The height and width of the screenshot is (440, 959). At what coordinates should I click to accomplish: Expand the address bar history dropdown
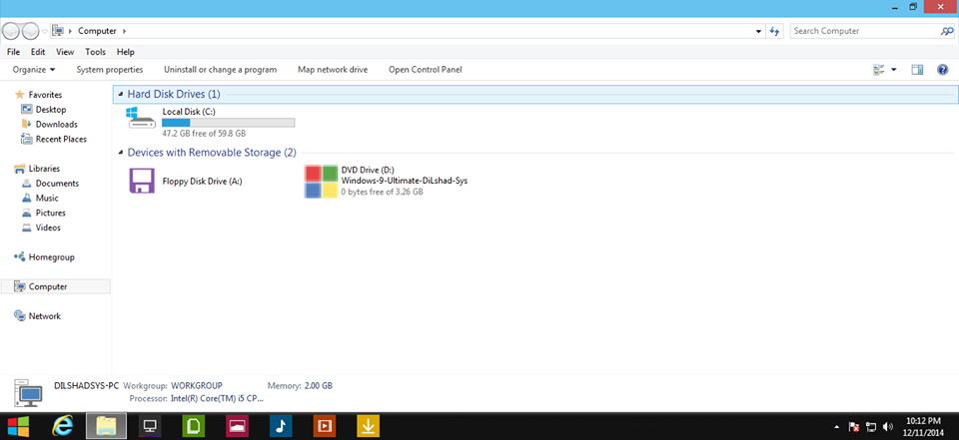click(x=759, y=31)
